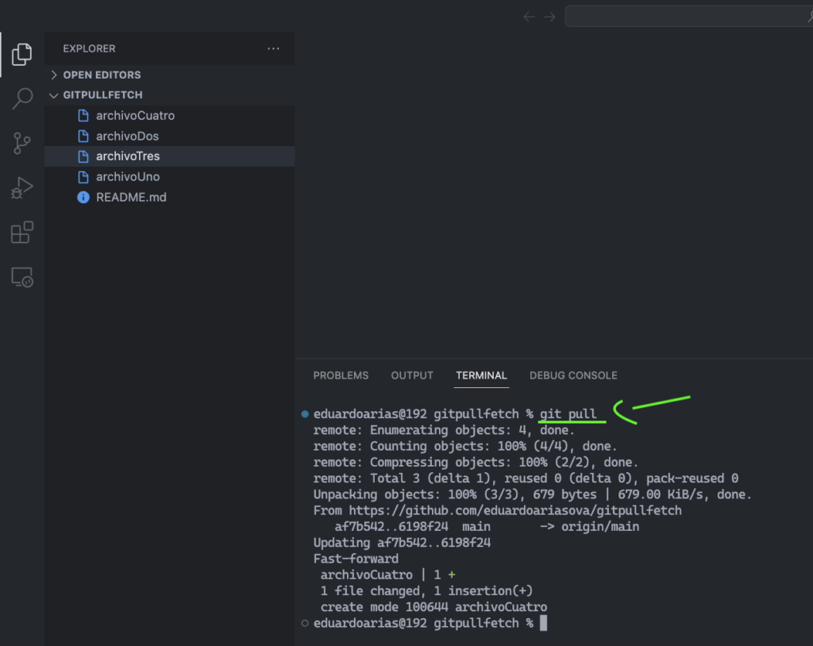Click 'create mode 100644 archivoCuatro' line
The height and width of the screenshot is (646, 813).
click(433, 607)
